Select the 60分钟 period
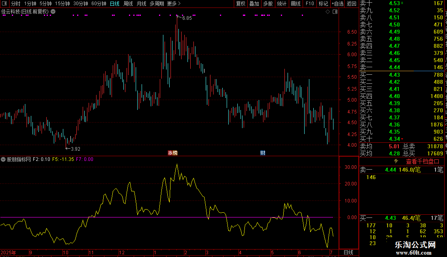The width and height of the screenshot is (447, 257). pyautogui.click(x=98, y=4)
